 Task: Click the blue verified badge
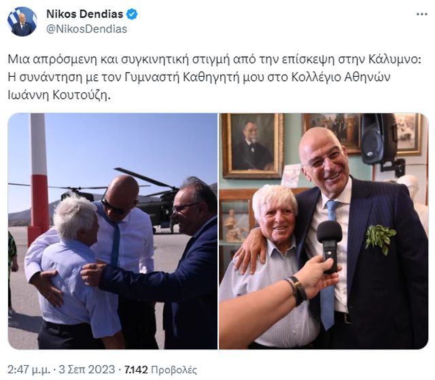(132, 14)
